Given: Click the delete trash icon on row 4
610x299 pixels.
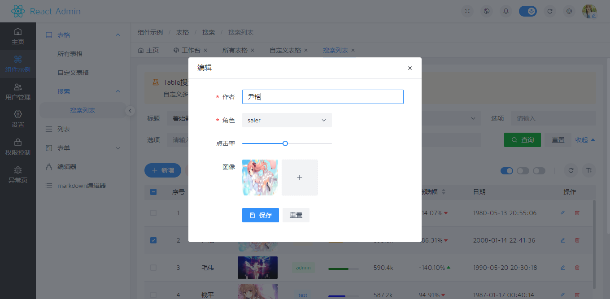Looking at the screenshot, I should [x=577, y=295].
